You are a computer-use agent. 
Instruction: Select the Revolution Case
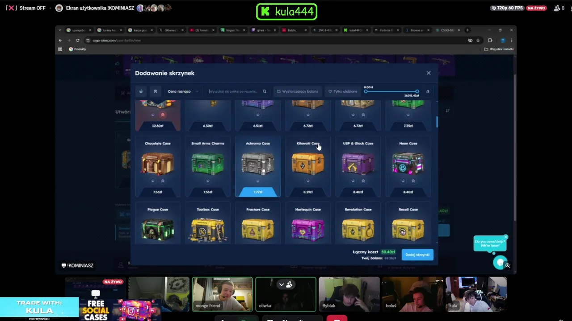358,224
